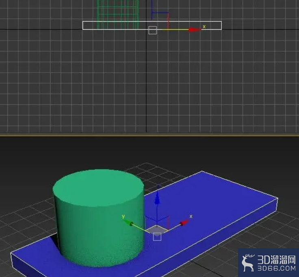The image size is (299, 277).
Task: Click the gray XY-plane handle of the perspective gizmo
Action: coord(157,230)
